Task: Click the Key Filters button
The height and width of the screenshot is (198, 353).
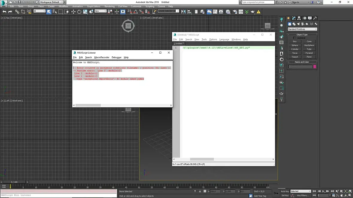Action: (303, 196)
